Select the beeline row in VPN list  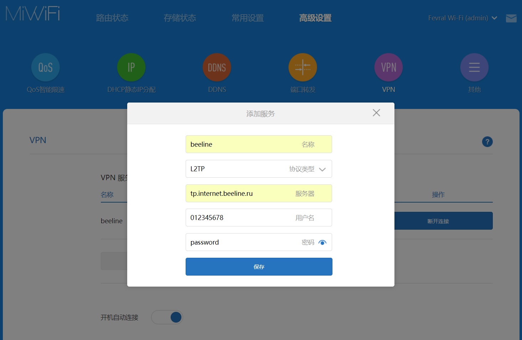[112, 221]
